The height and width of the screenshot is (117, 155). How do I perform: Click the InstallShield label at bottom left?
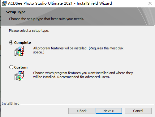point(11,103)
